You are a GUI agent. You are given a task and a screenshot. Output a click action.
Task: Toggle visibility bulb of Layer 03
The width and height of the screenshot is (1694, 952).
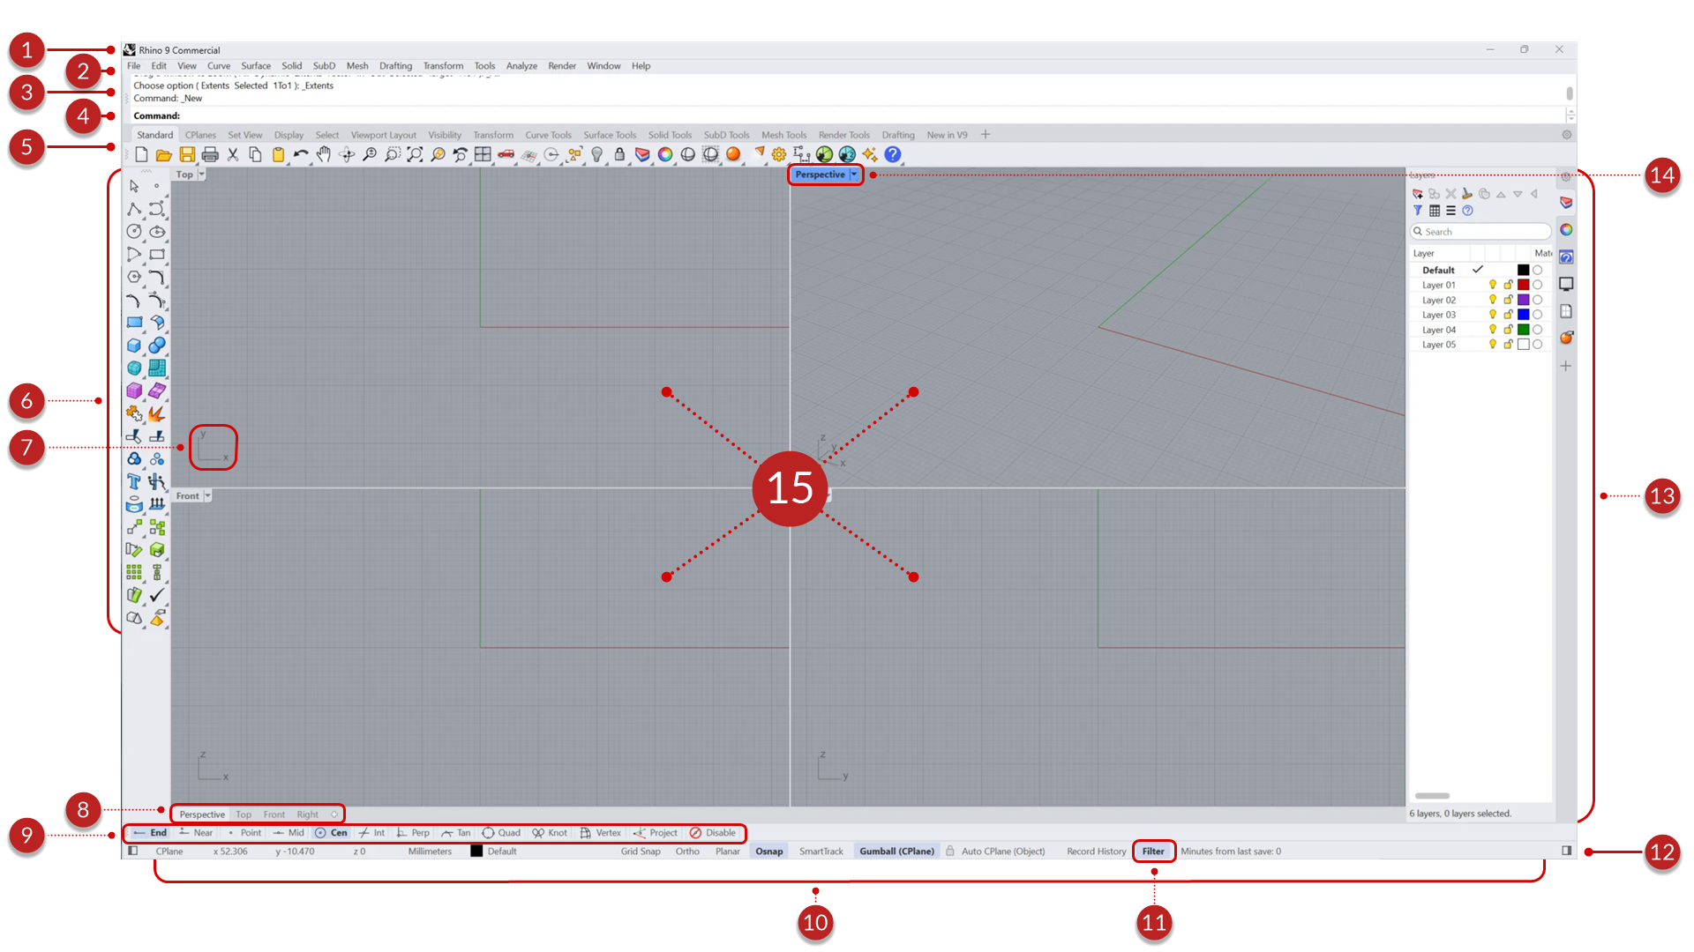pyautogui.click(x=1493, y=315)
